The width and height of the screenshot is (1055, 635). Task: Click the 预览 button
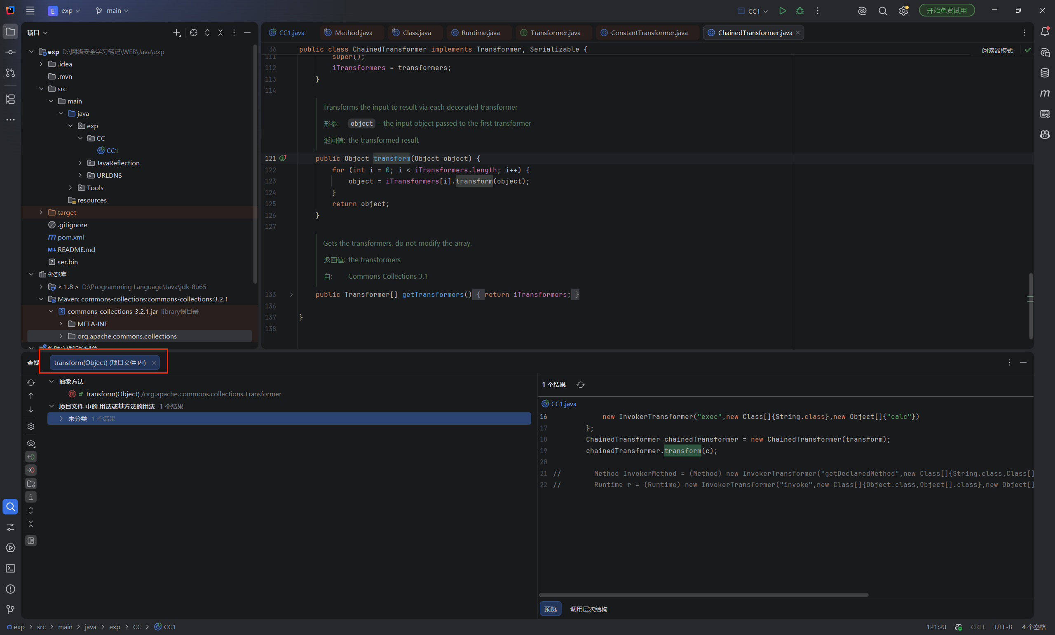click(x=551, y=609)
